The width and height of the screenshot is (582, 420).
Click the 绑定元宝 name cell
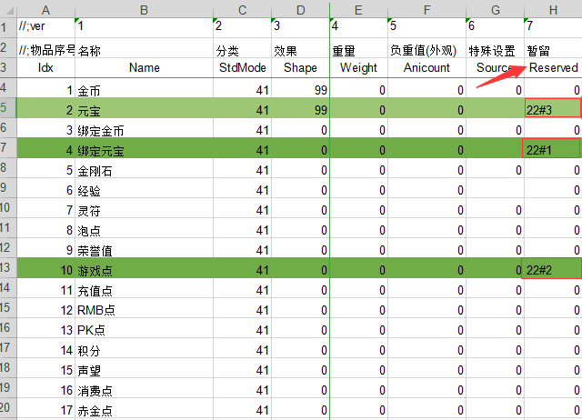click(144, 149)
